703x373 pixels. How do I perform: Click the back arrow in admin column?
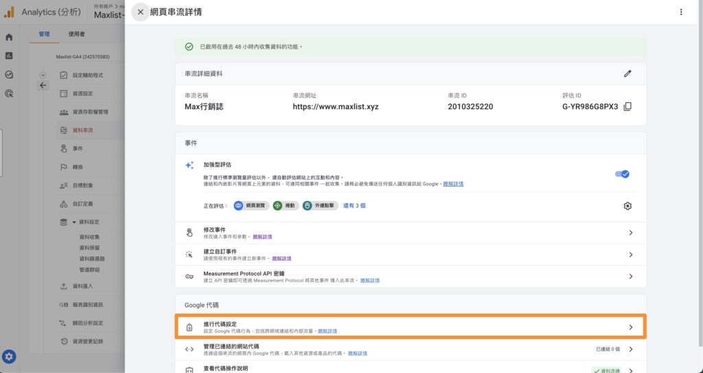click(43, 85)
